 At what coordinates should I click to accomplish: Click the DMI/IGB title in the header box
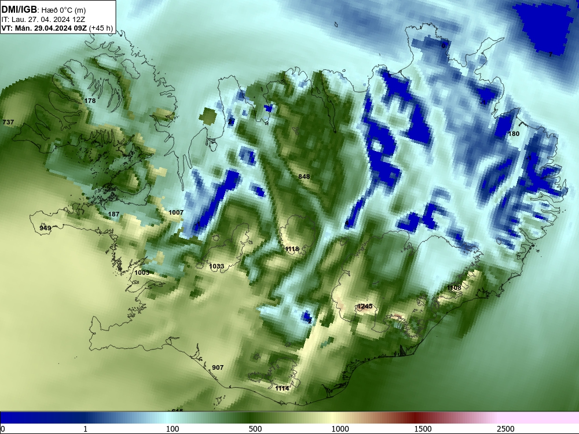pyautogui.click(x=19, y=10)
